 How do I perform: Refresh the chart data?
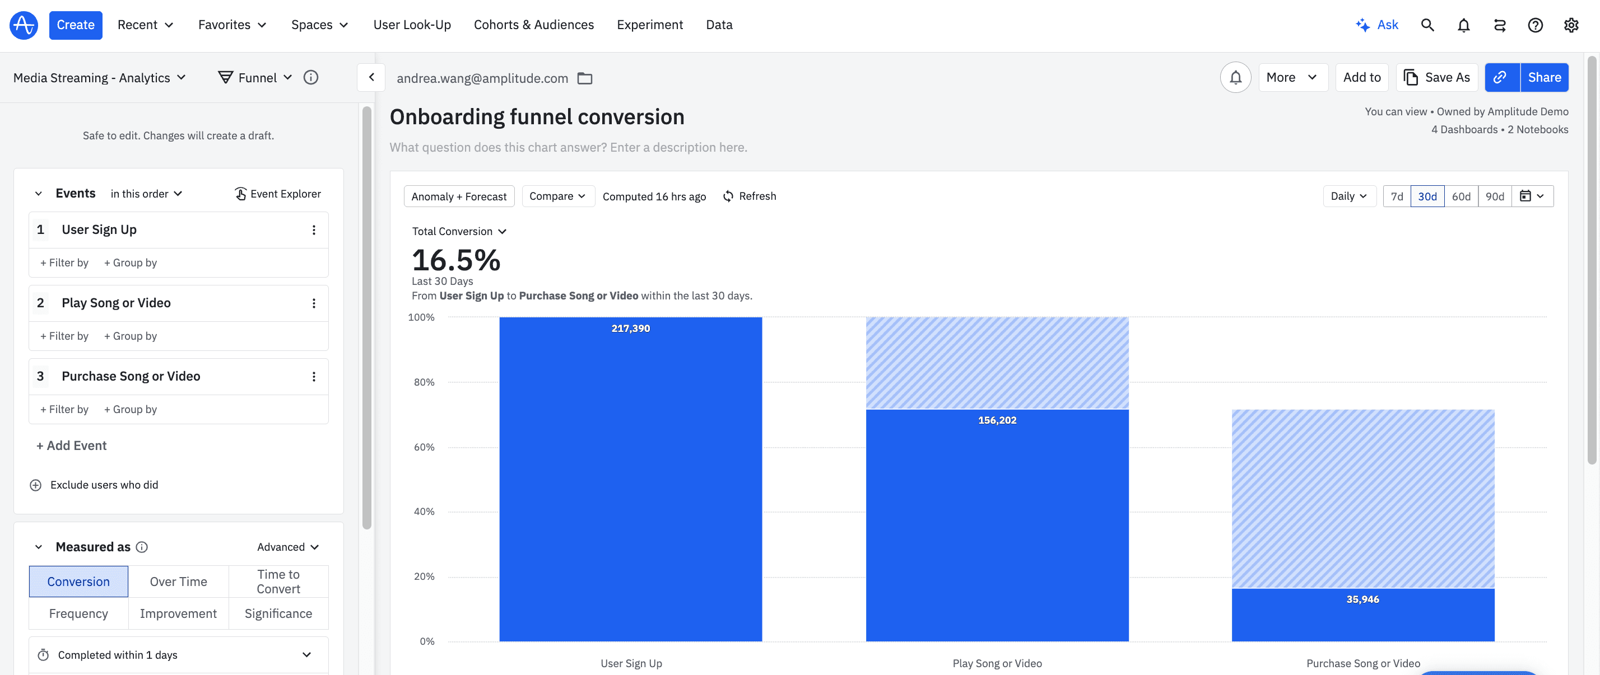click(x=750, y=196)
